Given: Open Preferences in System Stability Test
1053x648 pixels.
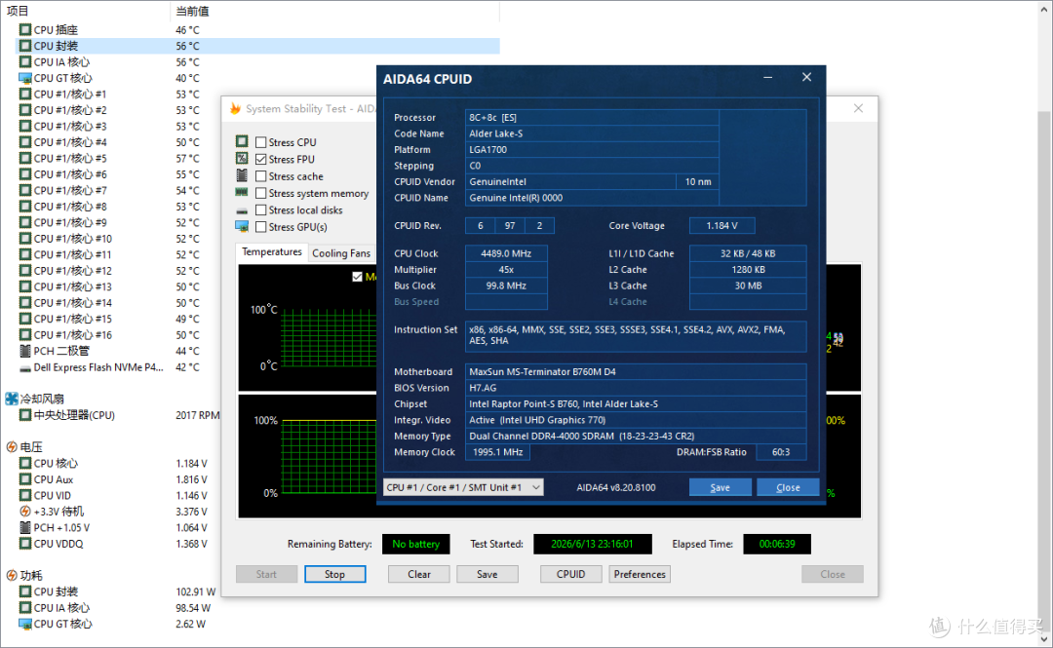Looking at the screenshot, I should pyautogui.click(x=640, y=574).
